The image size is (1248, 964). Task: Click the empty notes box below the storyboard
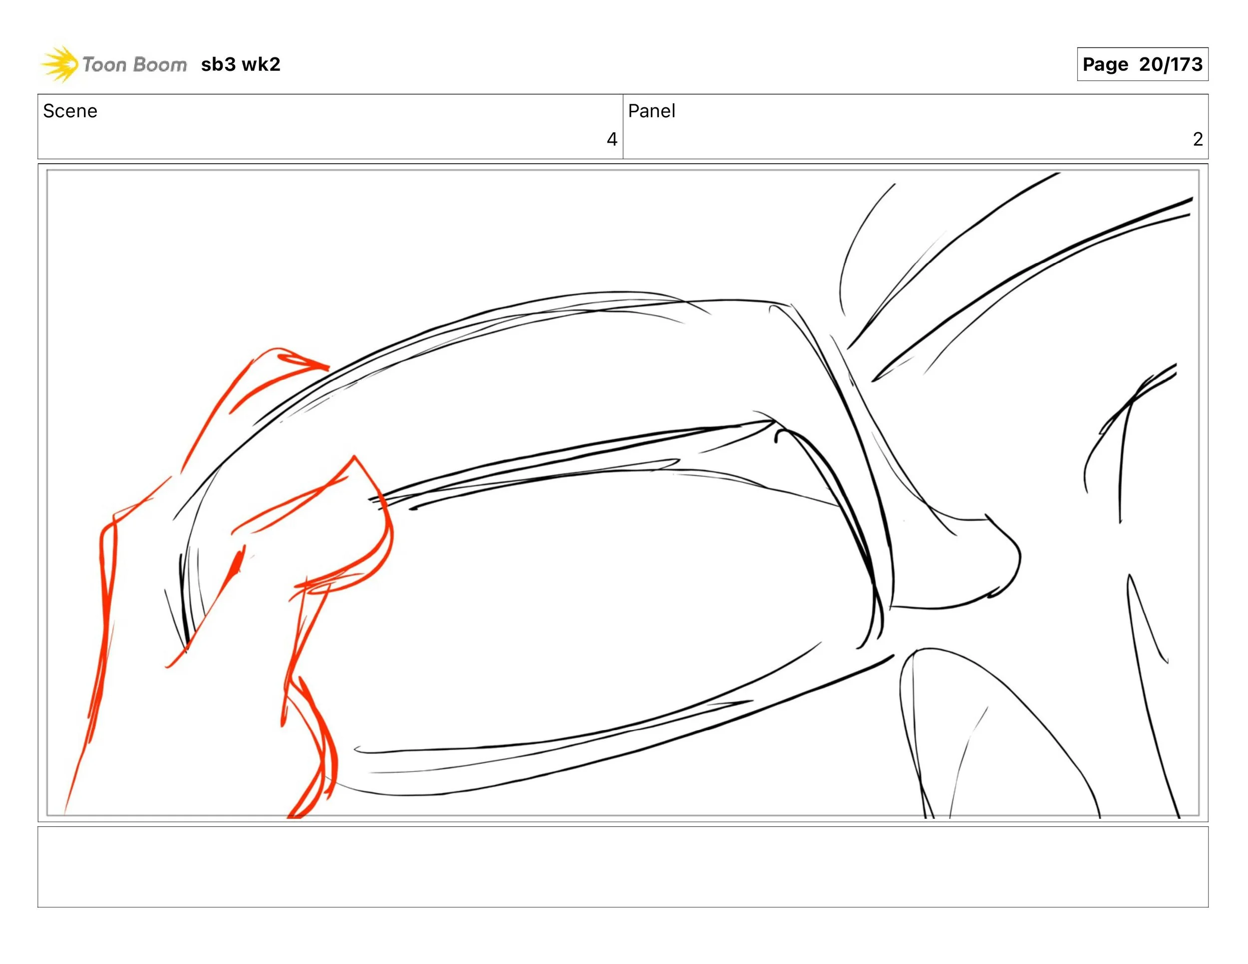623,866
